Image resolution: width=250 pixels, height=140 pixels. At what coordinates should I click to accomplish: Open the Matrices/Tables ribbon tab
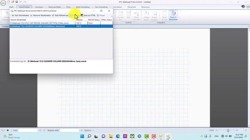(x=55, y=7)
